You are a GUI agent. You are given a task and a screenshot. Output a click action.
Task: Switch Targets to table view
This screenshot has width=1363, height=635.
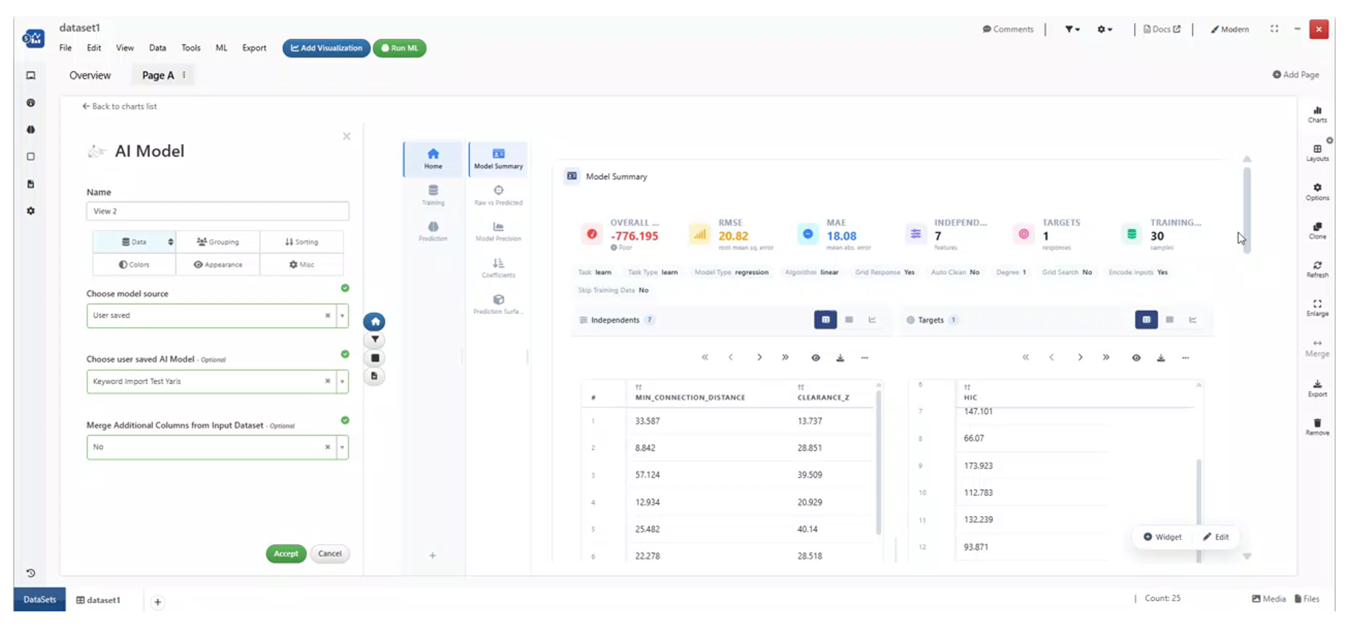(x=1146, y=320)
